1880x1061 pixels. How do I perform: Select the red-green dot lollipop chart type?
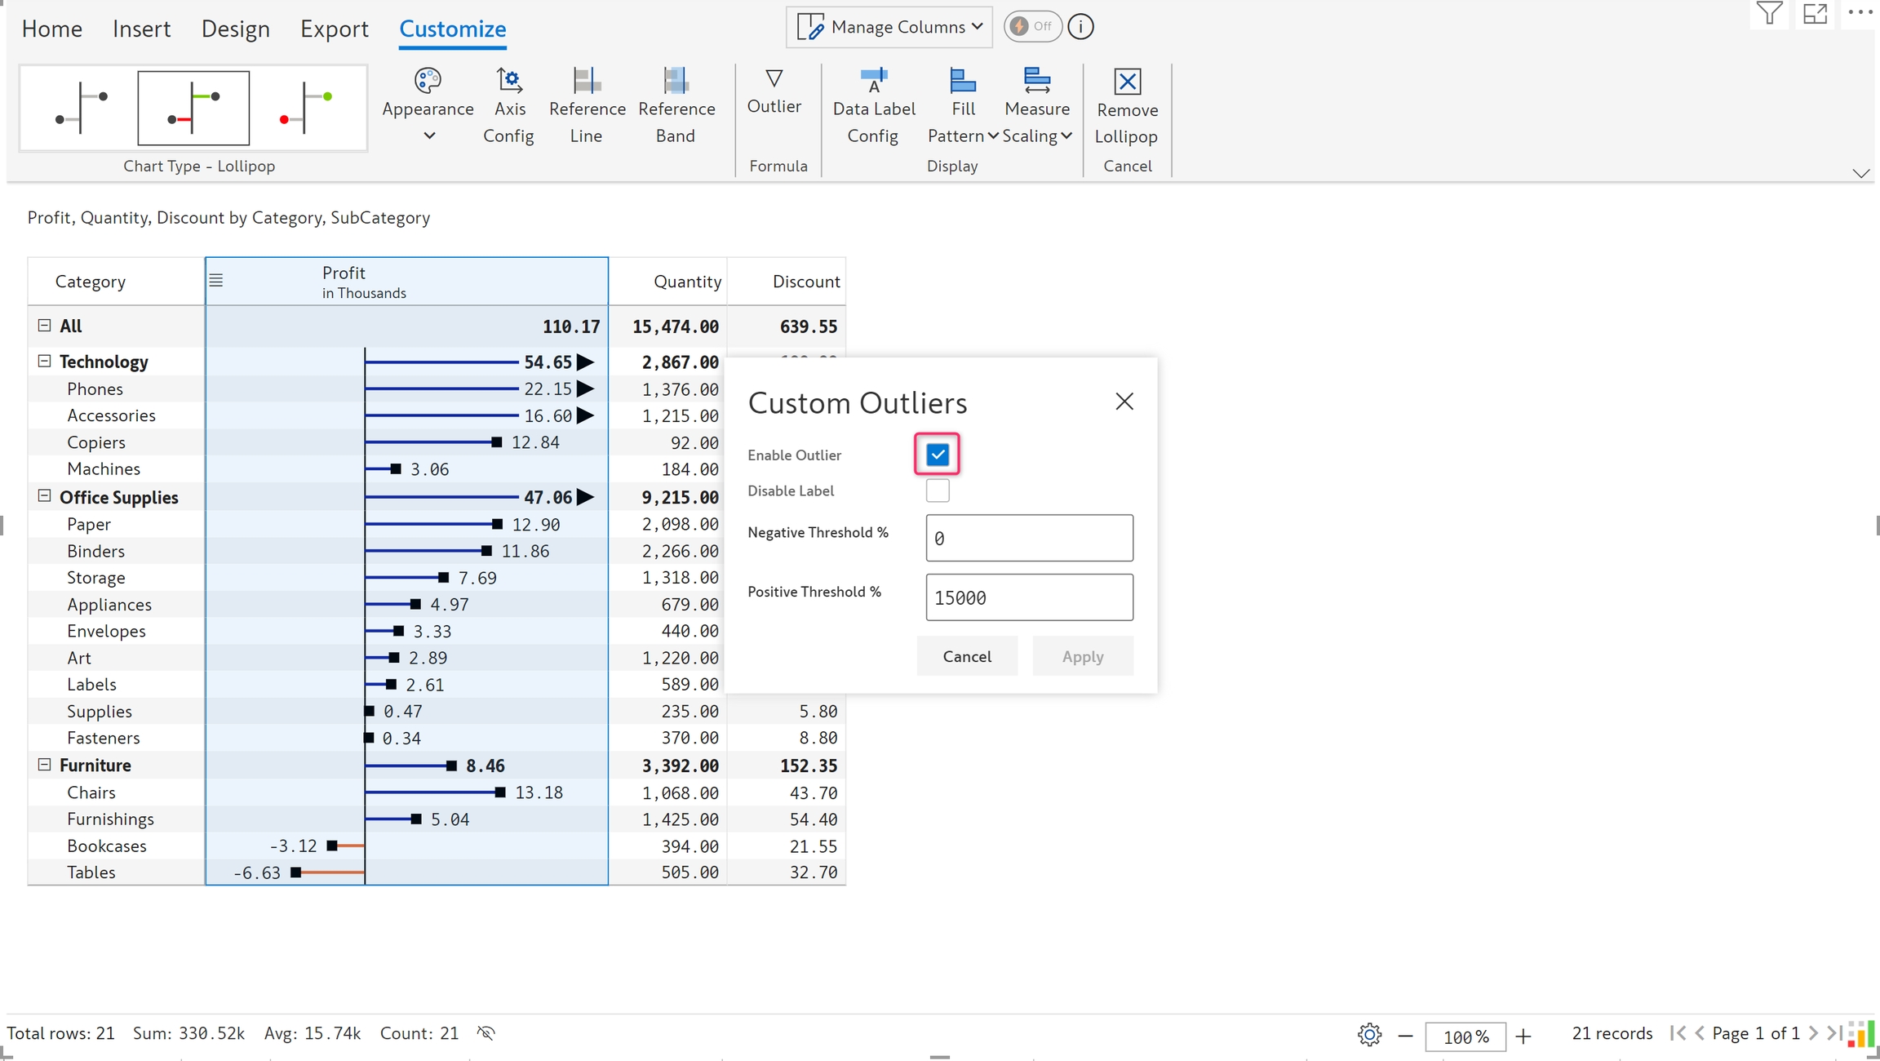305,108
